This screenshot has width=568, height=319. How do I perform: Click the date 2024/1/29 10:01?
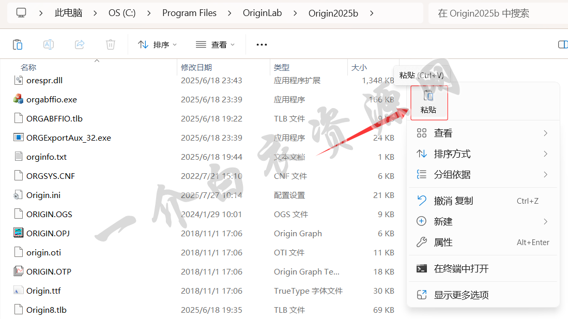coord(211,214)
